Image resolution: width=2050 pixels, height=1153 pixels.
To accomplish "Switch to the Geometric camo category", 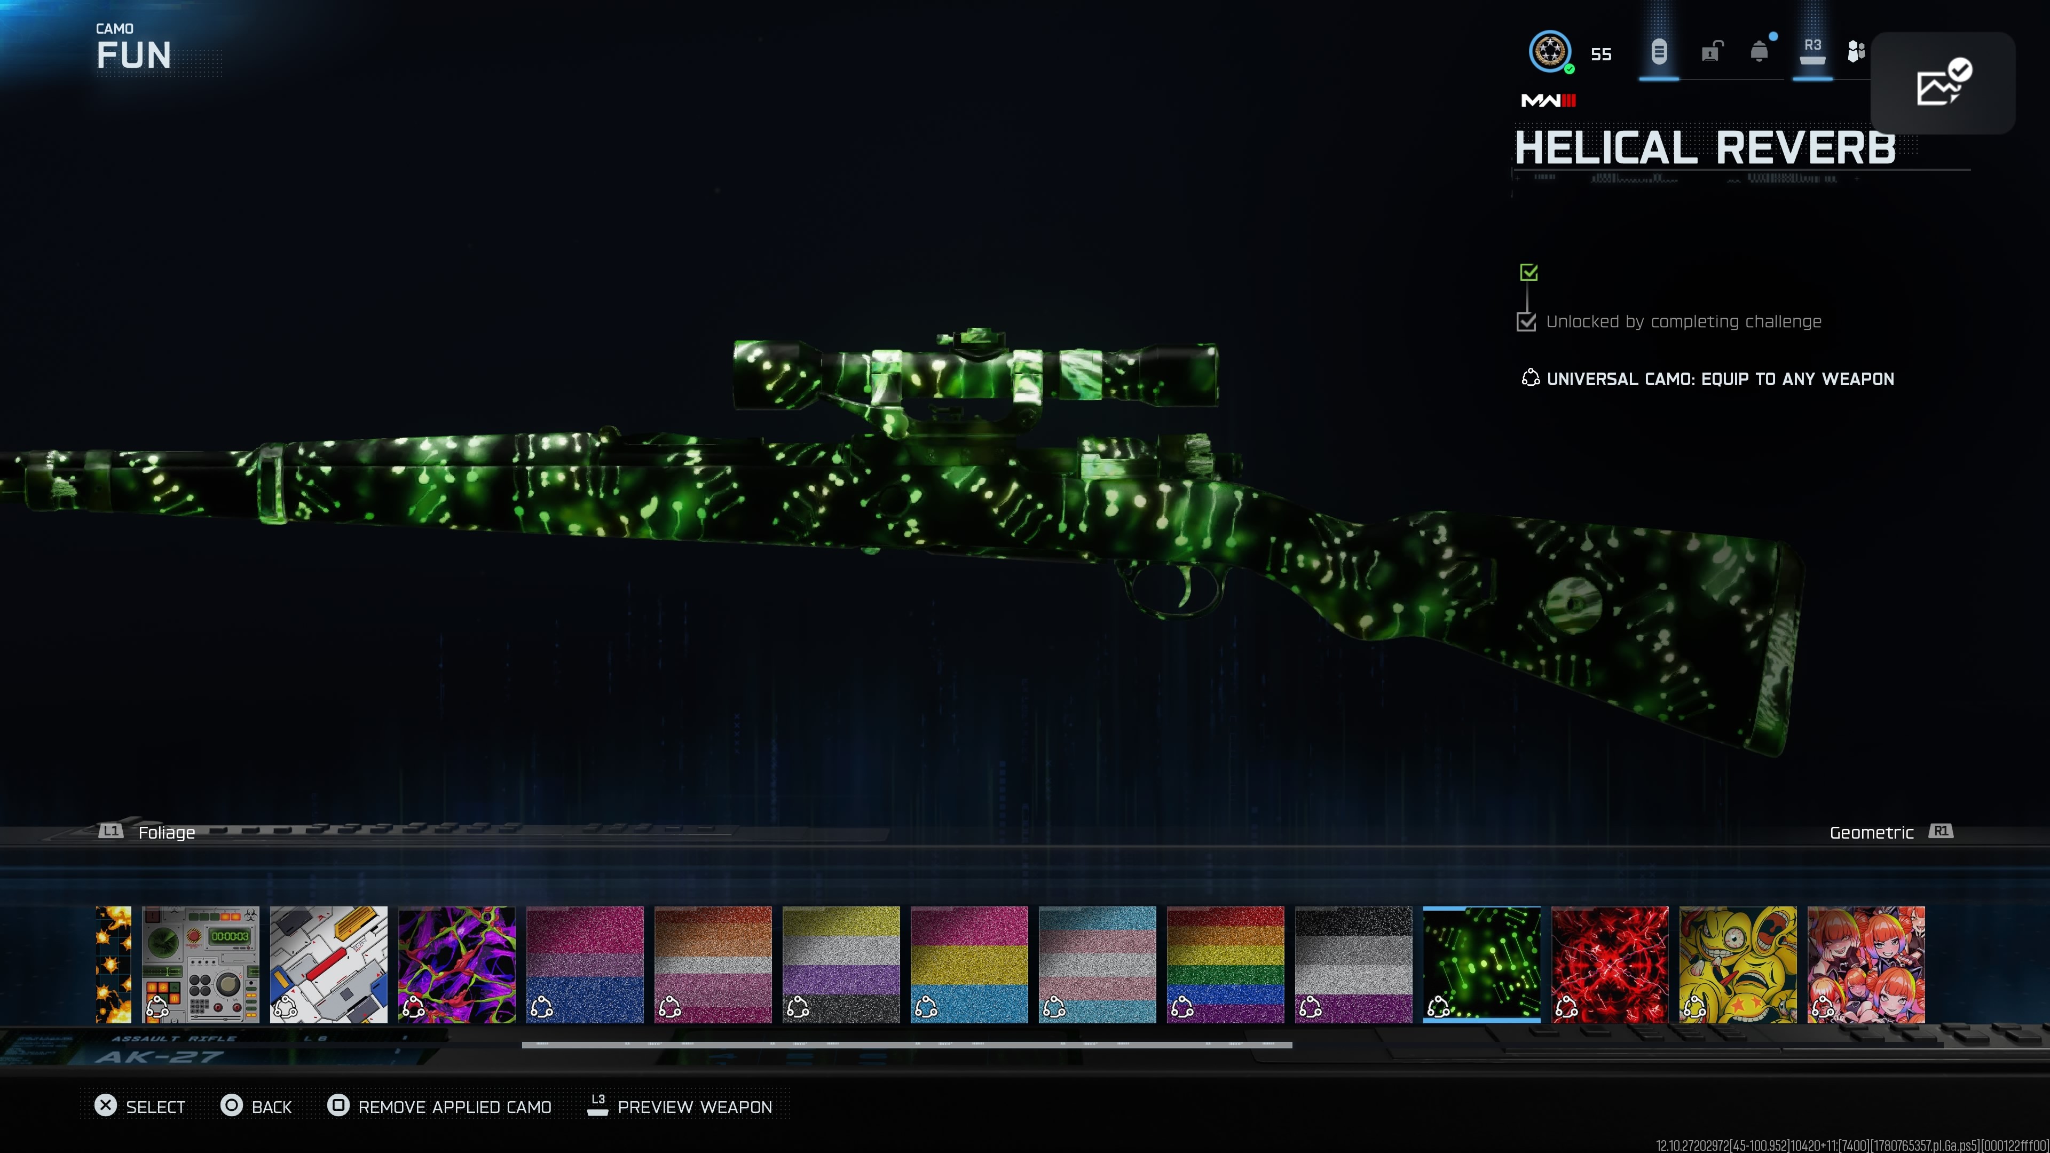I will click(1891, 832).
